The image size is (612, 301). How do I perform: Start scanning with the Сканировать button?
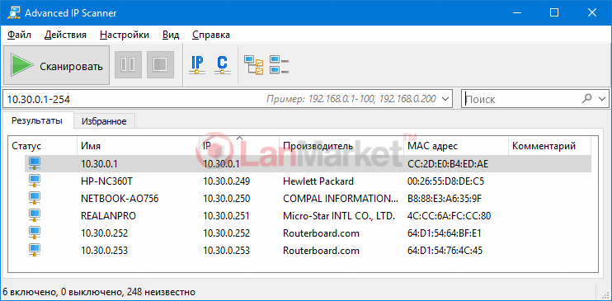pos(56,65)
